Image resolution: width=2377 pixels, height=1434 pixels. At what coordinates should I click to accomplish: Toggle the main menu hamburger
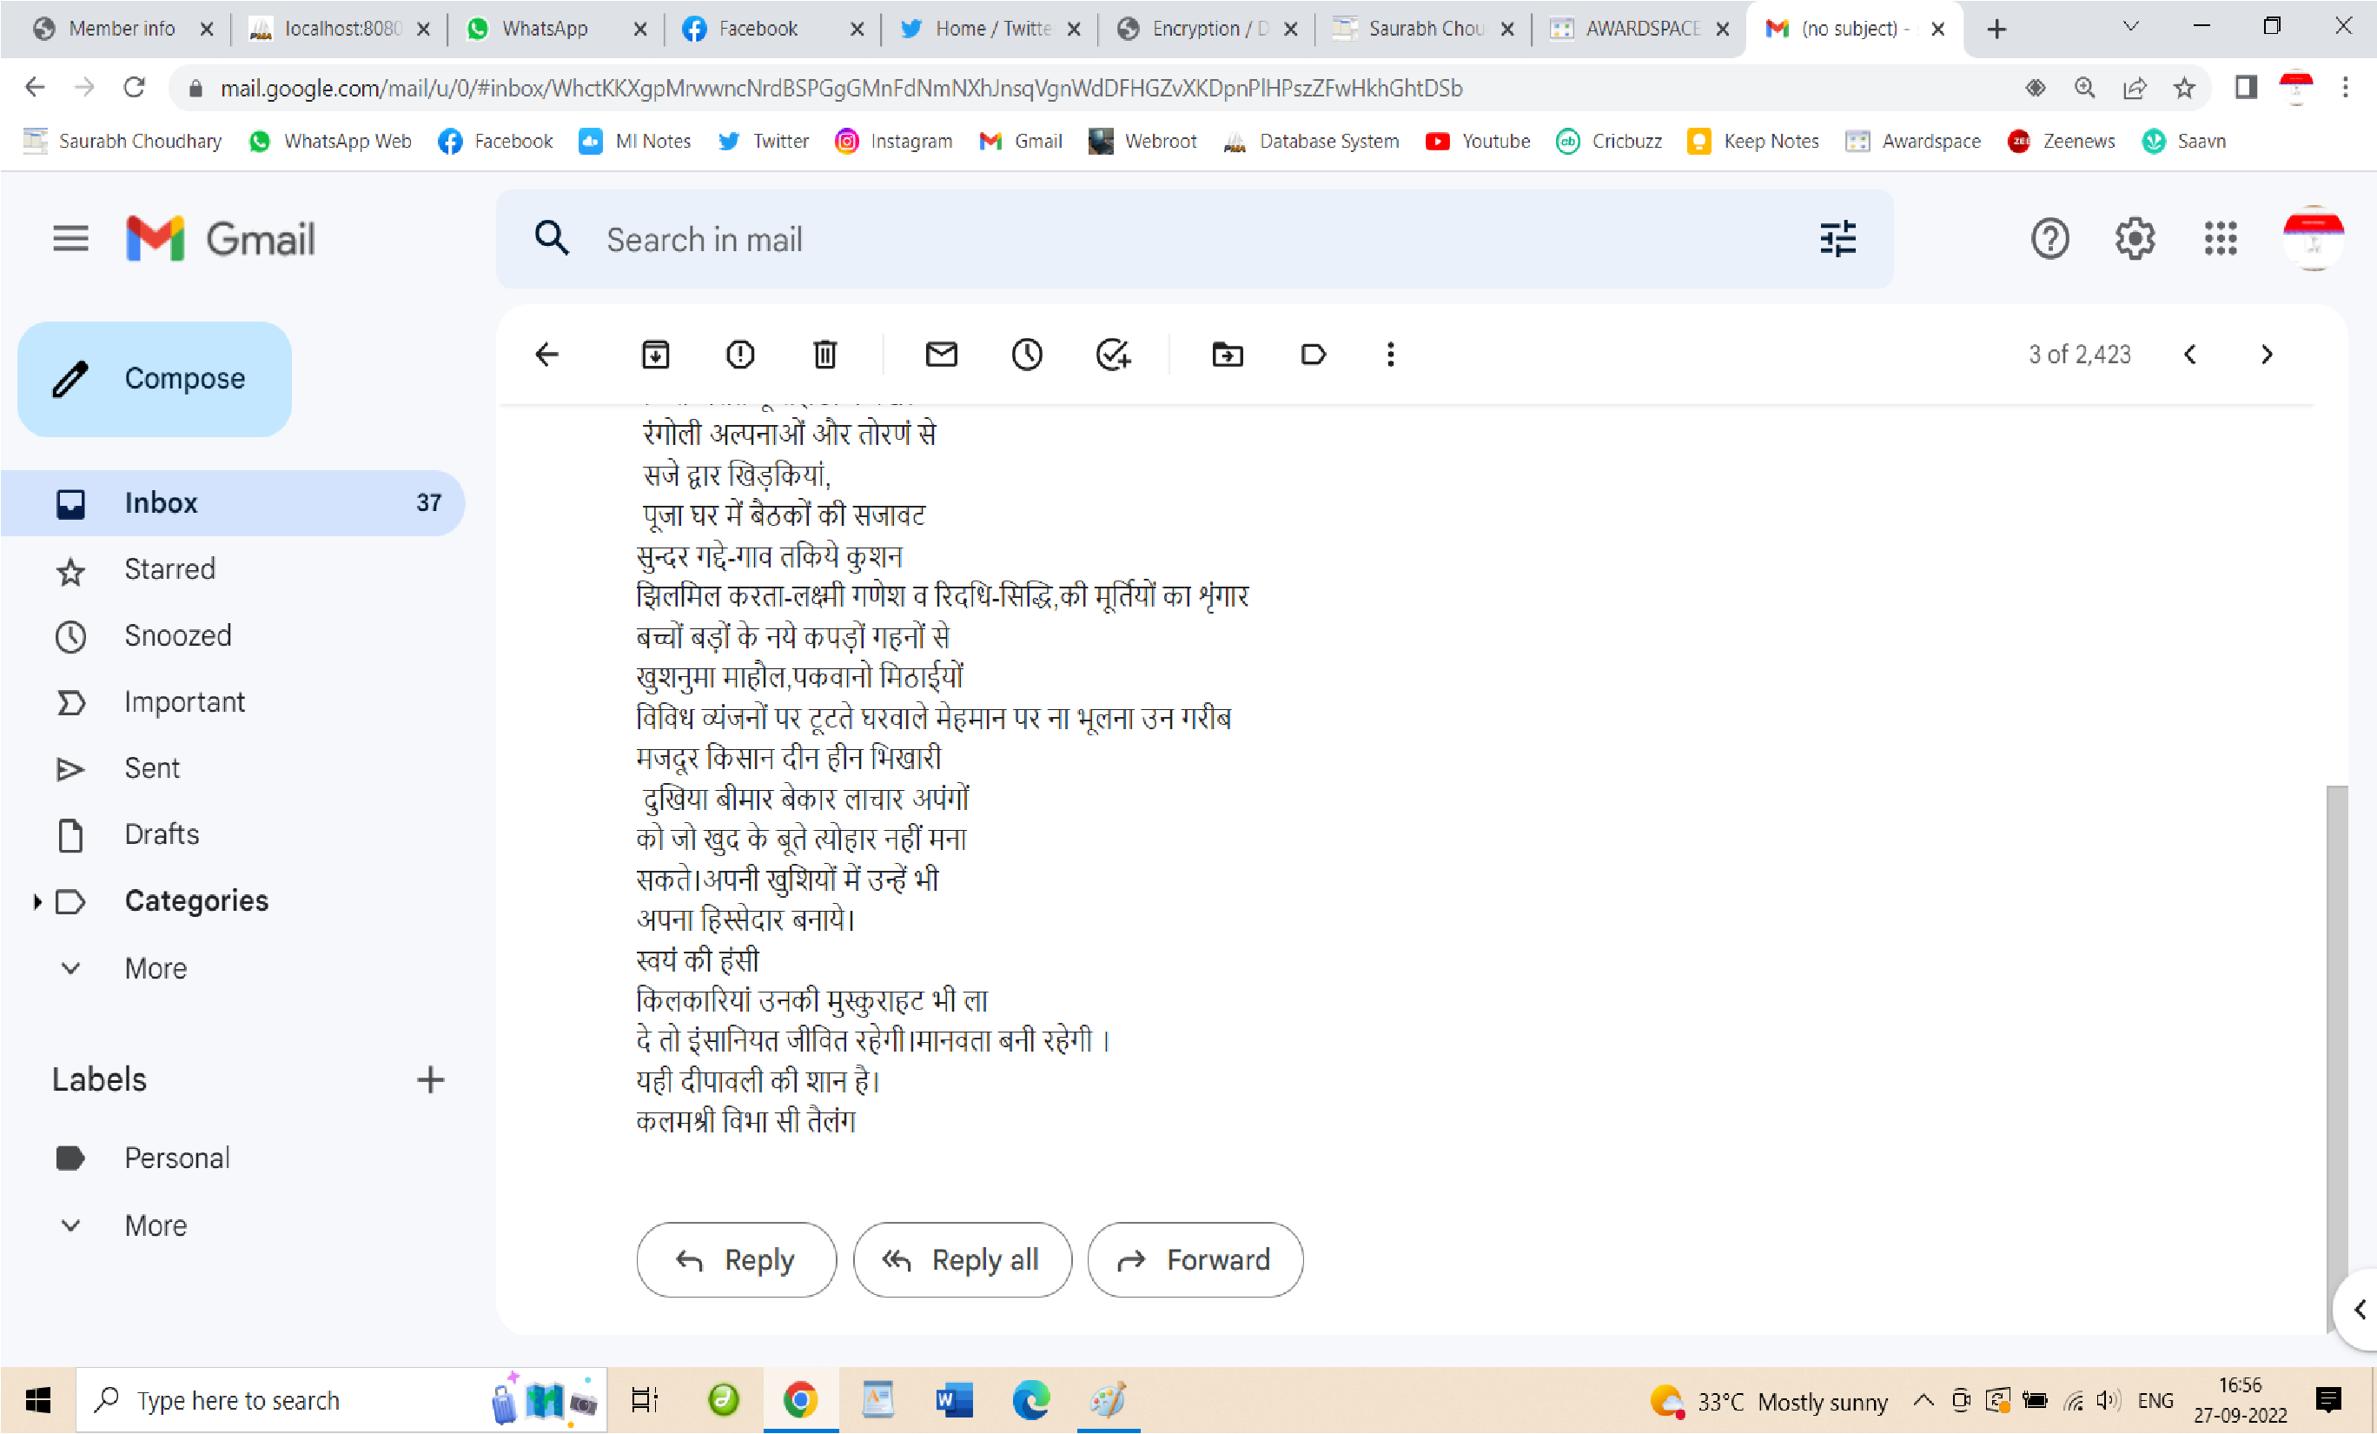pyautogui.click(x=70, y=238)
